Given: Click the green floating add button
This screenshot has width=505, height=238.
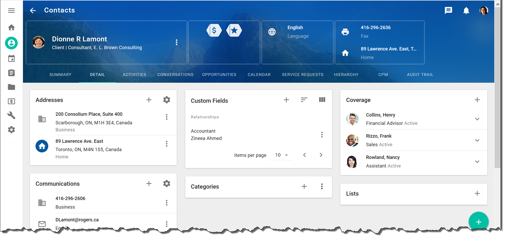Looking at the screenshot, I should point(479,222).
